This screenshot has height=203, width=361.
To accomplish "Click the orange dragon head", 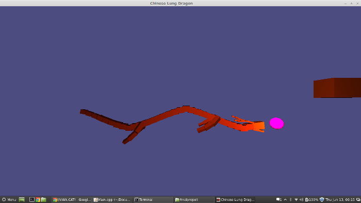I will coord(258,126).
